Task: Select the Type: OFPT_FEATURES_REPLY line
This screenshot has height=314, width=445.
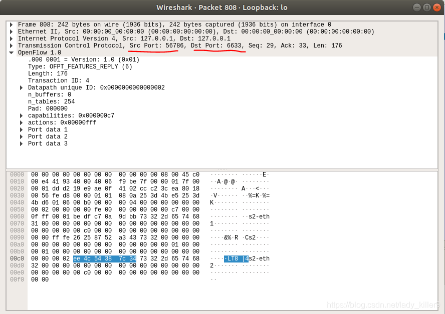Action: 80,66
